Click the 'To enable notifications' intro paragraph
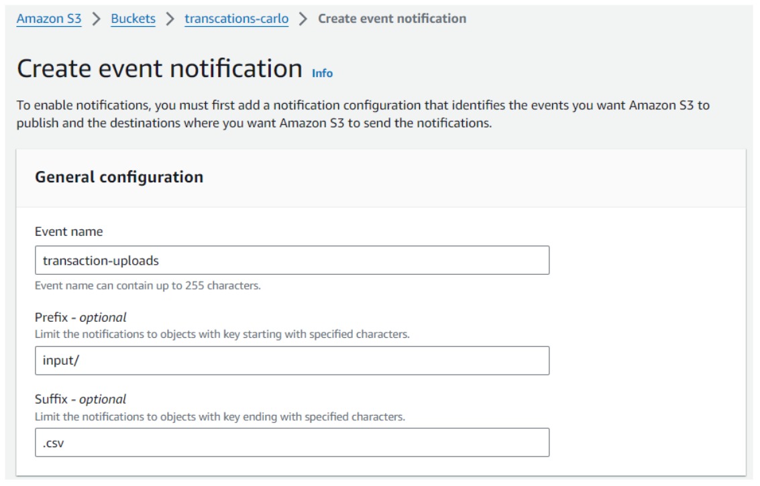Viewport: 760px width, 486px height. [362, 115]
